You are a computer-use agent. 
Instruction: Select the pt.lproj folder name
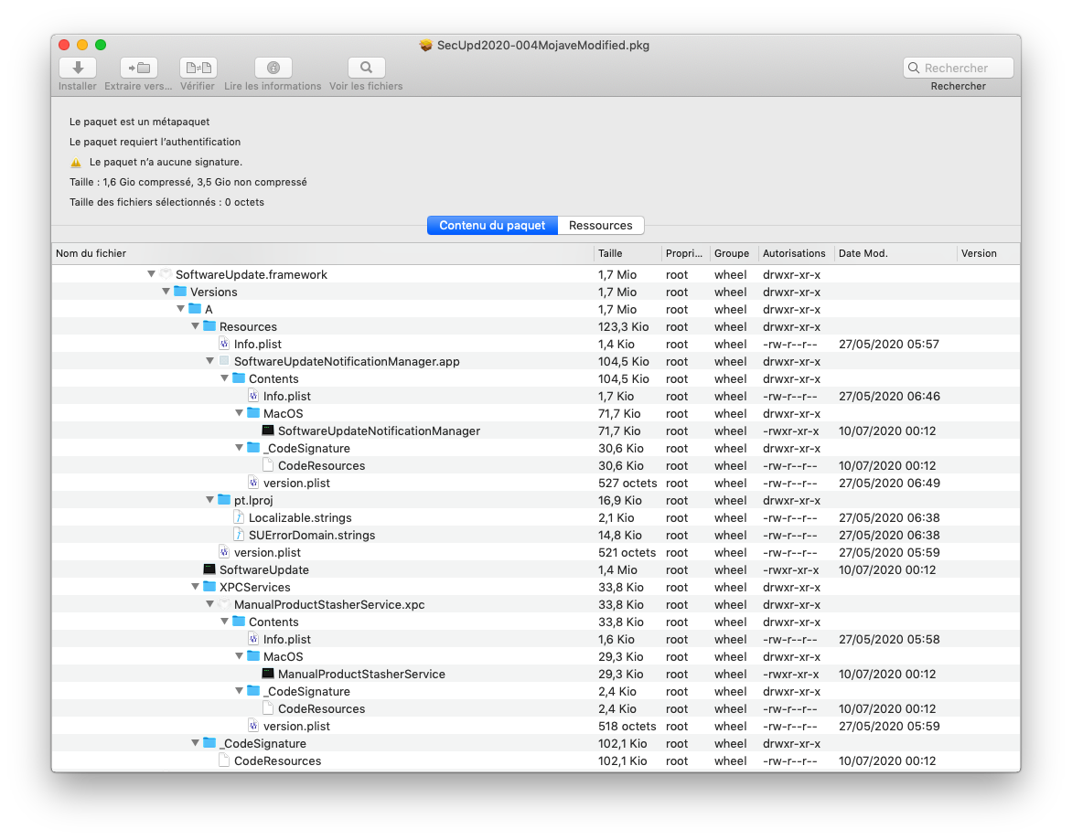[253, 501]
